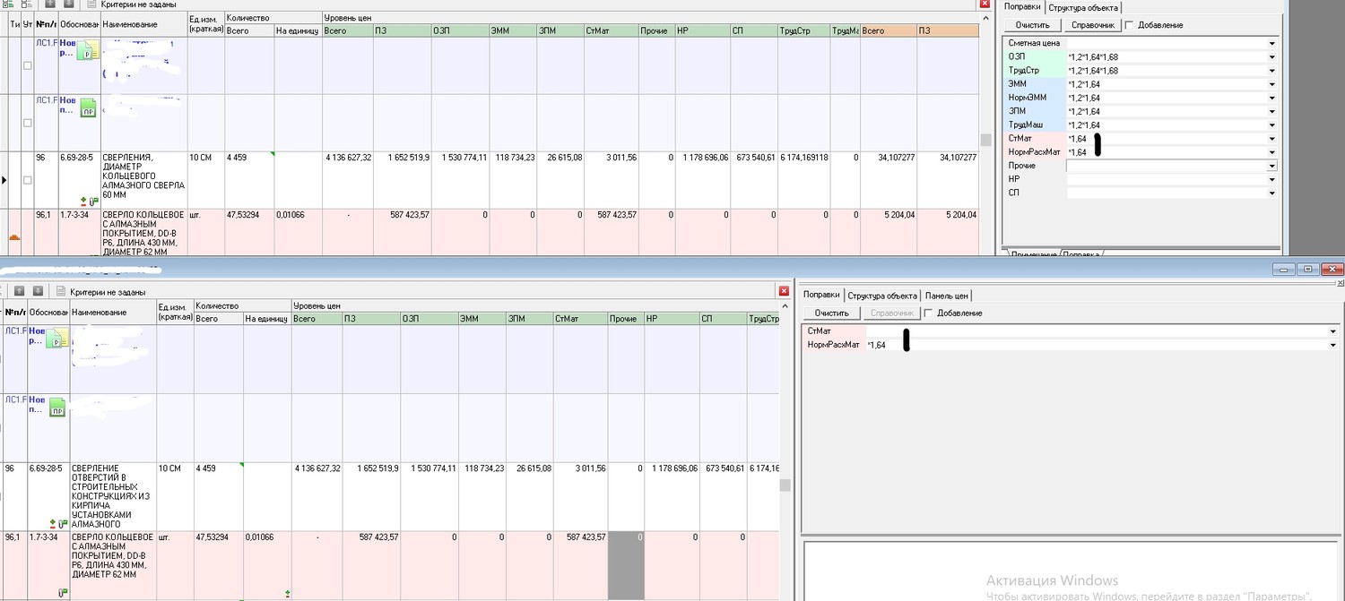Screen dimensions: 1345x601
Task: Open СП dropdown arrow in upper panel
Action: click(x=1271, y=193)
